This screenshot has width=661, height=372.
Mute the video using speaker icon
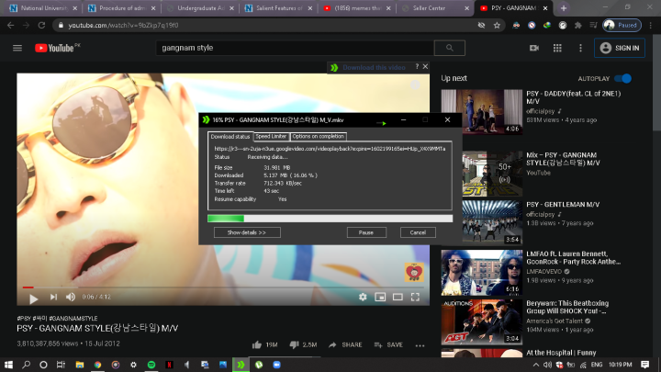71,297
